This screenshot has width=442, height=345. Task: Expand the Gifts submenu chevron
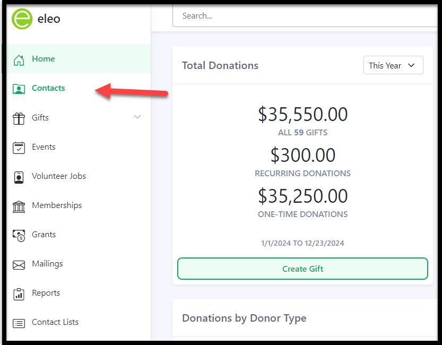pos(137,117)
